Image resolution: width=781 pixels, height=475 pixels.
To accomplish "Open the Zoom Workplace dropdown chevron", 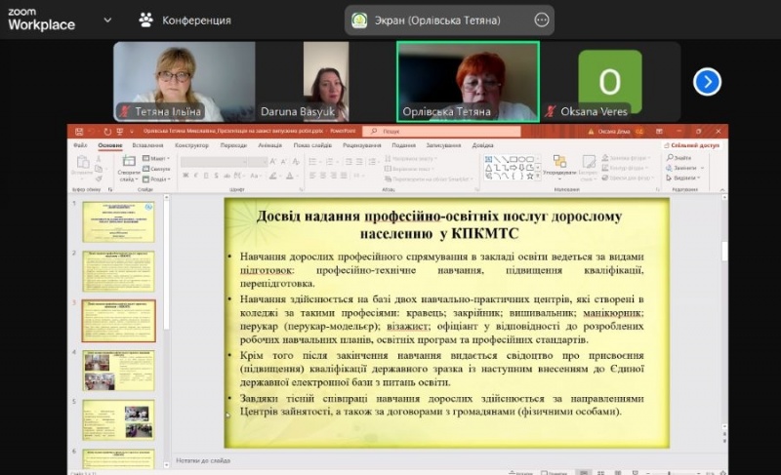I will pos(106,20).
